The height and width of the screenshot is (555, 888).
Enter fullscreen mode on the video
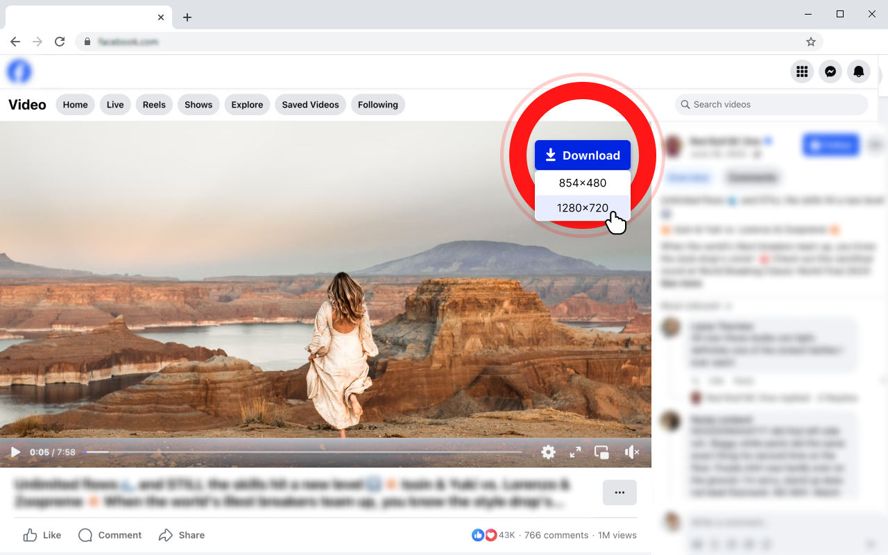pyautogui.click(x=575, y=452)
